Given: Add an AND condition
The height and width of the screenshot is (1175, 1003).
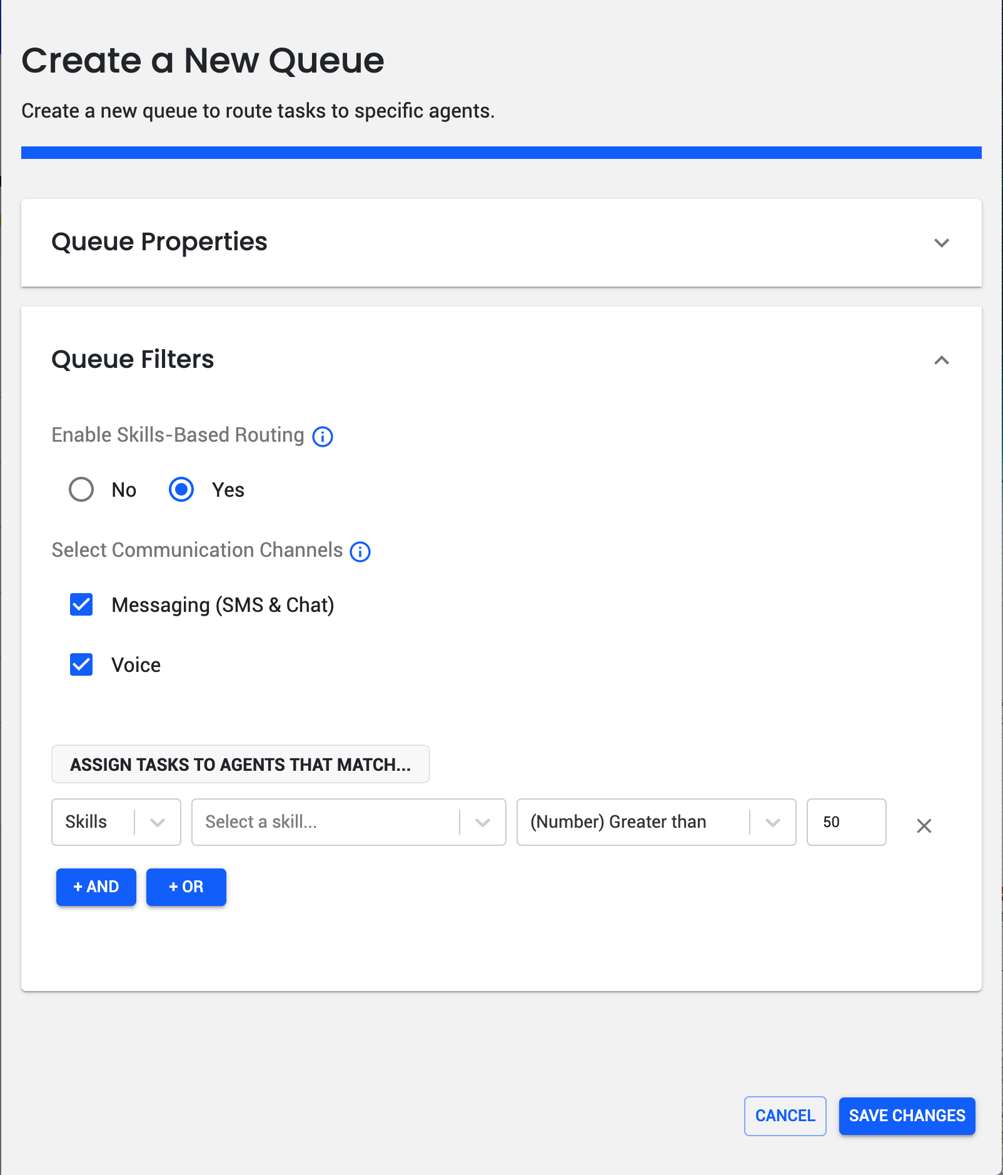Looking at the screenshot, I should pyautogui.click(x=96, y=887).
